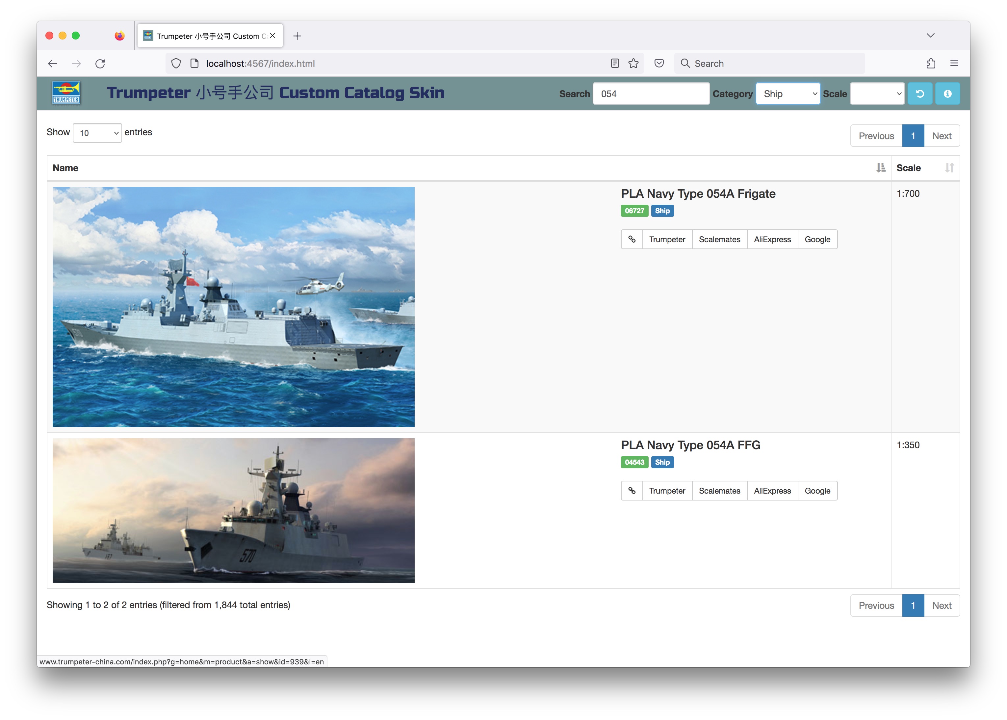
Task: Open Scalemates link for 054A Frigate
Action: coord(719,240)
